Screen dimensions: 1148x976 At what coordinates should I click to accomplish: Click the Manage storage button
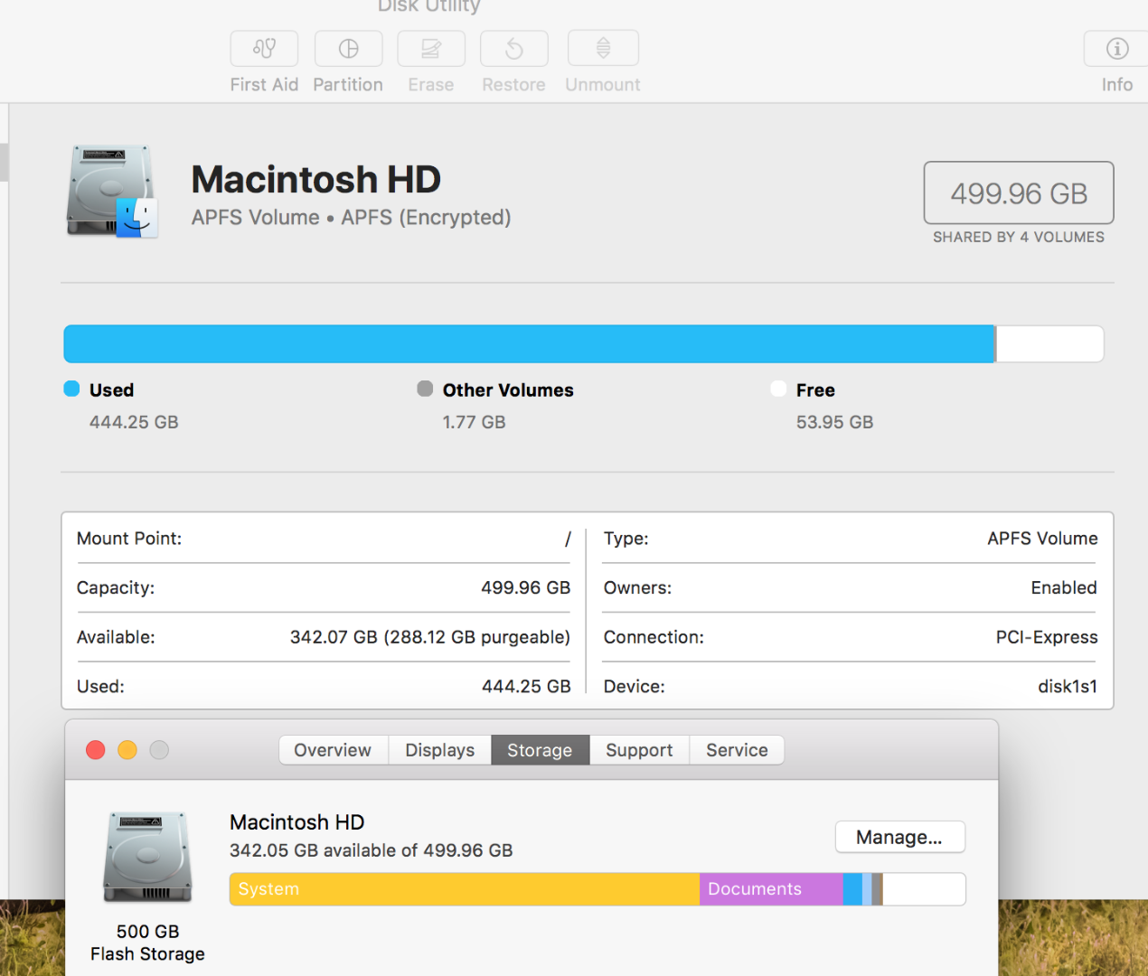tap(899, 837)
